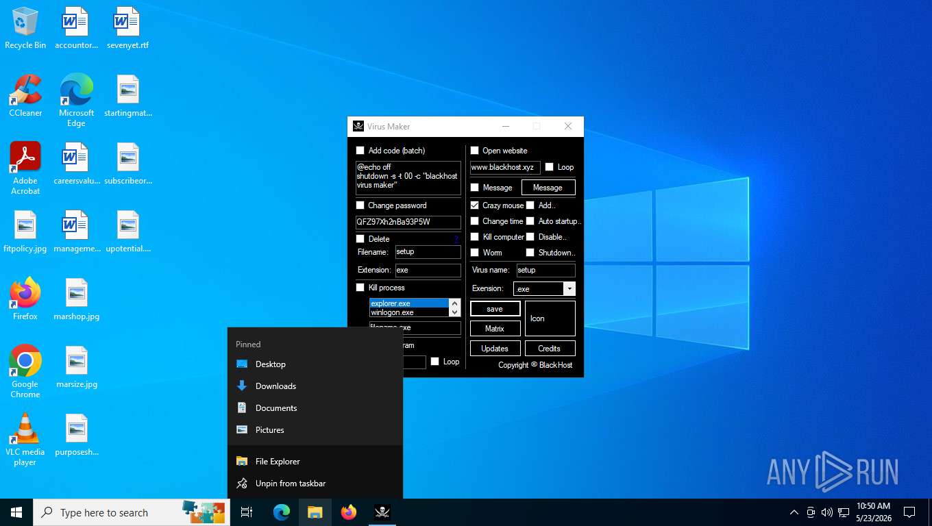Screen dimensions: 932x526
Task: Select the Adobe Acrobat desktop shortcut
Action: (x=25, y=168)
